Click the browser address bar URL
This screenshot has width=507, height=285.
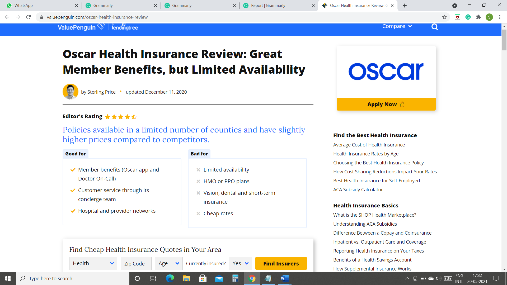97,17
